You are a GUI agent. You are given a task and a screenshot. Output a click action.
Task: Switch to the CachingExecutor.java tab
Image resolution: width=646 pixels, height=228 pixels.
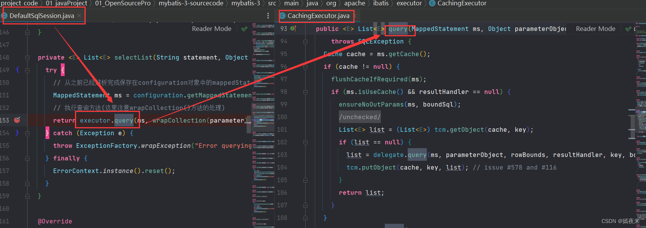click(x=318, y=16)
